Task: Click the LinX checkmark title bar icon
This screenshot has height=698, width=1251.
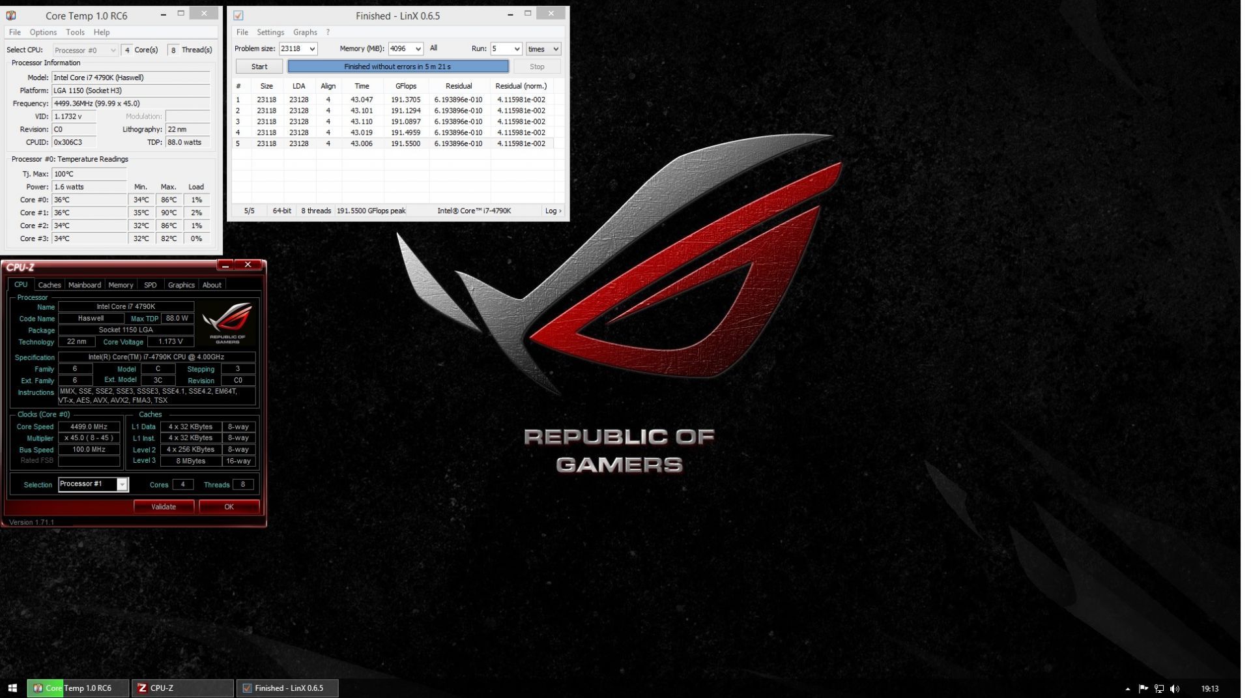Action: coord(238,15)
